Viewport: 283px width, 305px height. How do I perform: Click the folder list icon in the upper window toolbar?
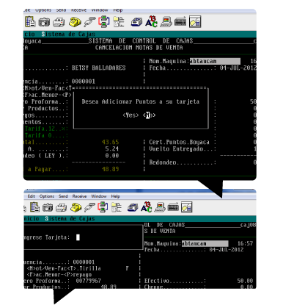click(x=119, y=21)
